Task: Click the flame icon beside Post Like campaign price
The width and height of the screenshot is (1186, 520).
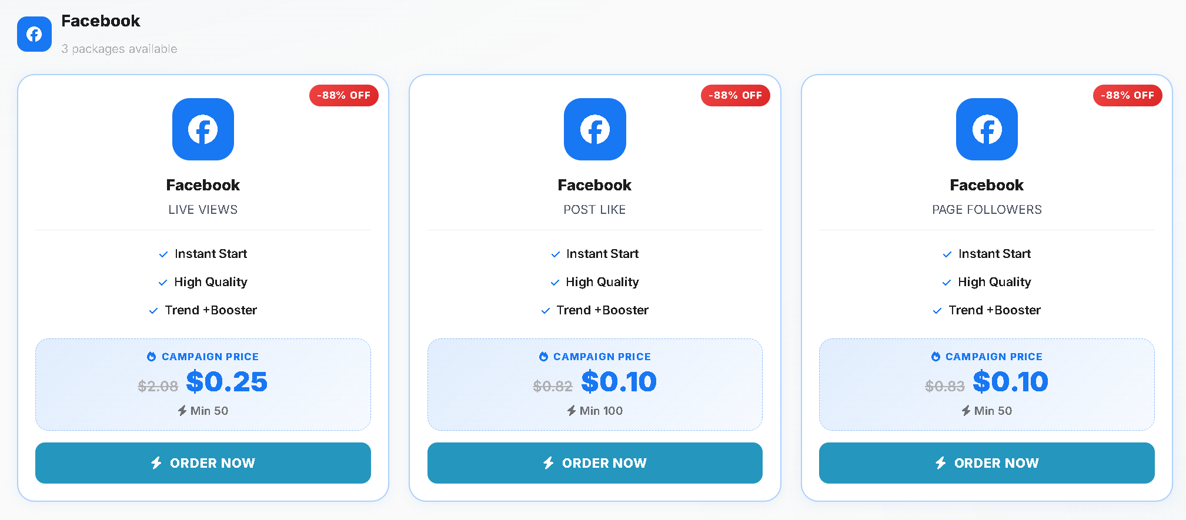Action: pyautogui.click(x=543, y=357)
